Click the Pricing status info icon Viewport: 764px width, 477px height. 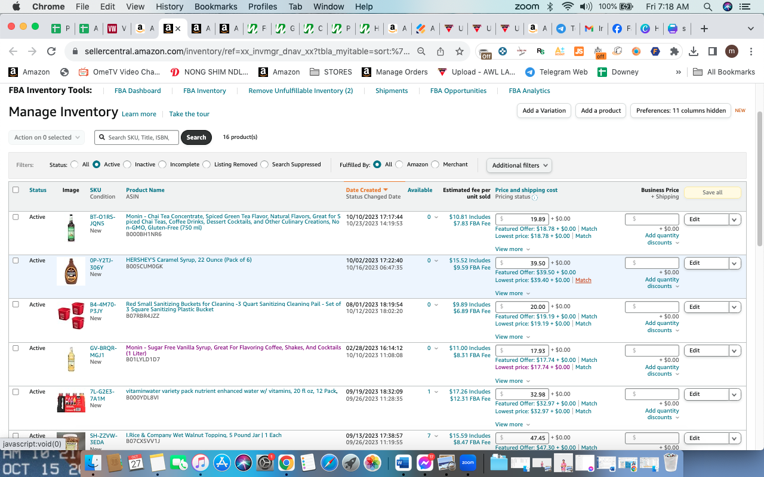pos(535,197)
